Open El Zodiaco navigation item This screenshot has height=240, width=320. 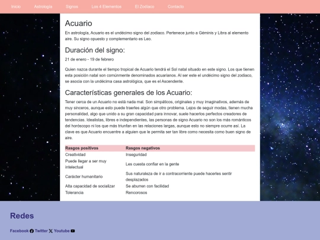coord(145,7)
